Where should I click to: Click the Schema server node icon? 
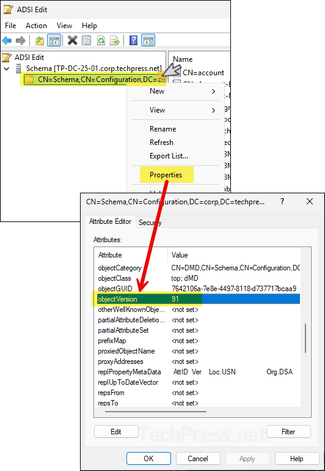tap(18, 69)
